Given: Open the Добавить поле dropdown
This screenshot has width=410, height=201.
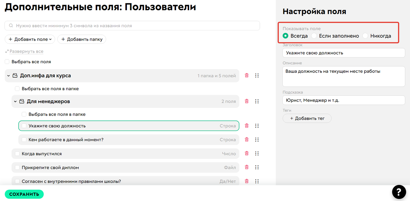Looking at the screenshot, I should [30, 39].
